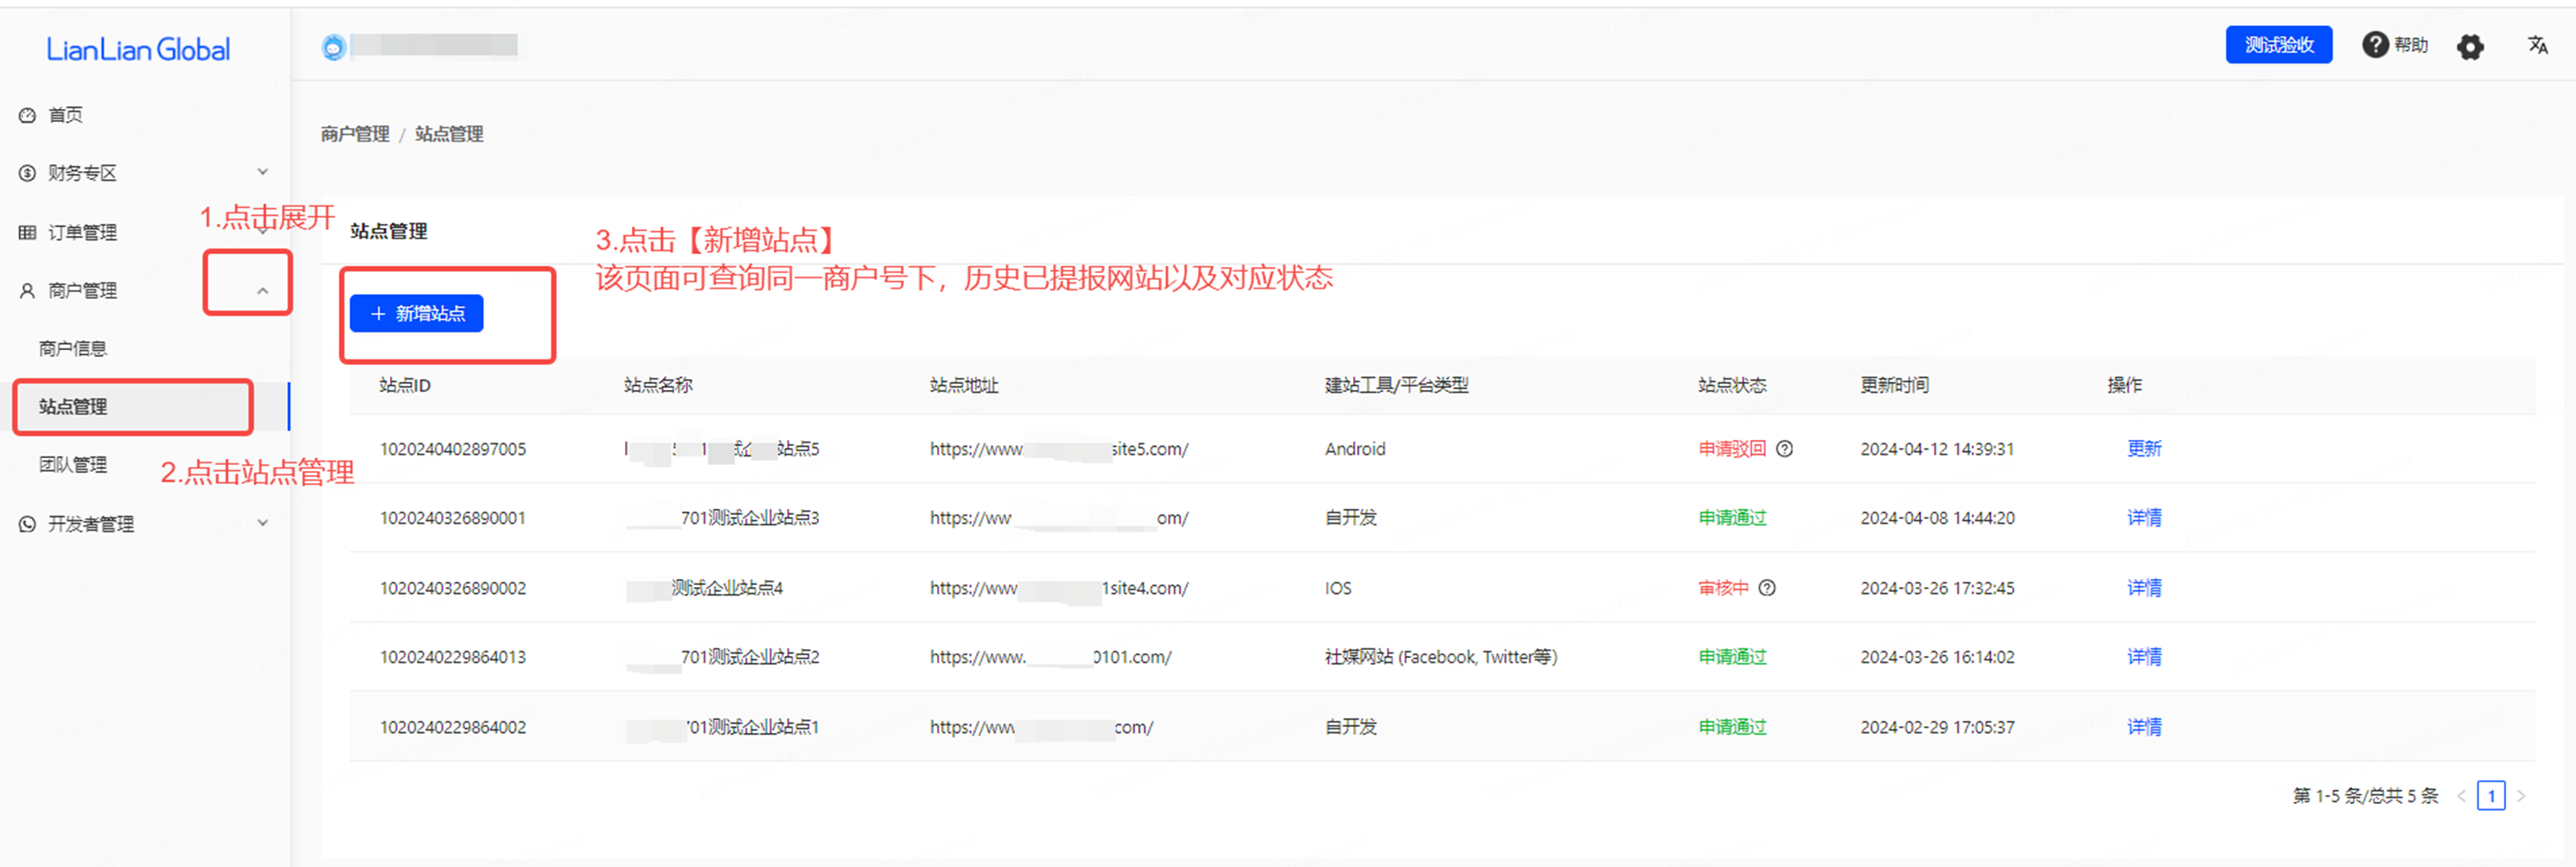This screenshot has width=2576, height=867.
Task: Click the info icon beside 审核中
Action: tap(1767, 588)
